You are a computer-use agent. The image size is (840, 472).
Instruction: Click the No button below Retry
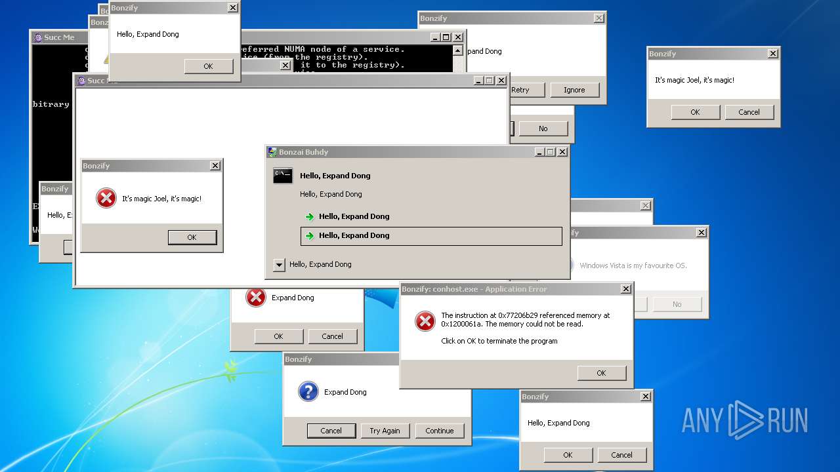coord(543,128)
